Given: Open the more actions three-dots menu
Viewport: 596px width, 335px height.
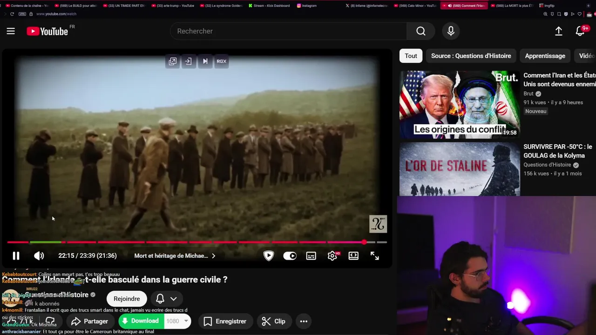Looking at the screenshot, I should 304,322.
